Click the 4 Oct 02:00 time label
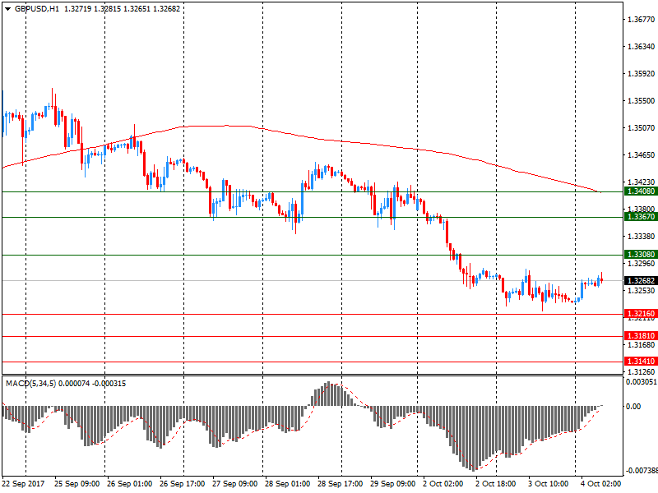 [601, 484]
